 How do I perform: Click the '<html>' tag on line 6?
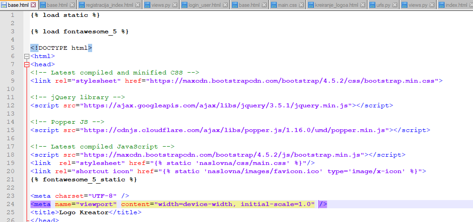(x=43, y=56)
